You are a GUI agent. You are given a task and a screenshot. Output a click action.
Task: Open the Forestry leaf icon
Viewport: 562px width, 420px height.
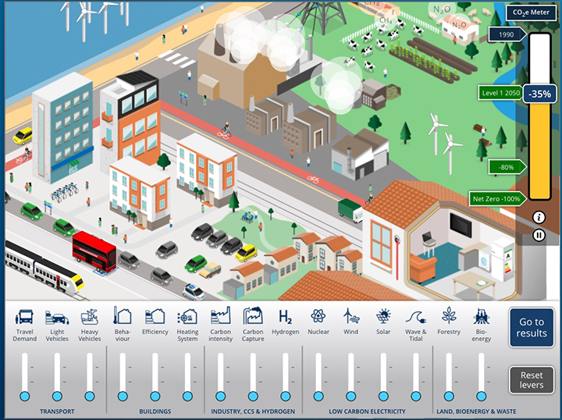pos(449,316)
